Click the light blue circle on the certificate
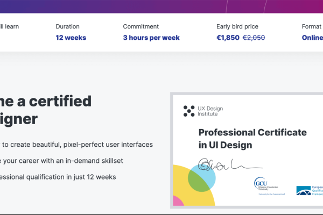This screenshot has height=215, width=323. [x=207, y=172]
